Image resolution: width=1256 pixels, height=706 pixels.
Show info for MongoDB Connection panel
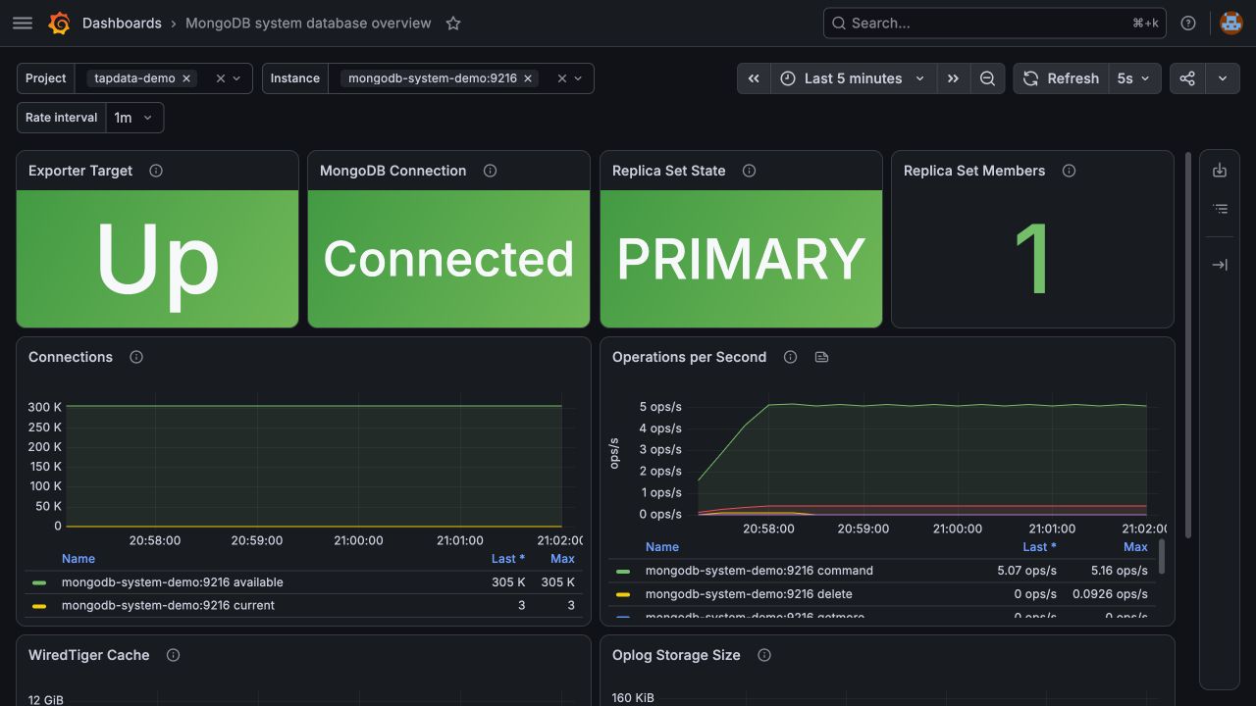coord(490,171)
